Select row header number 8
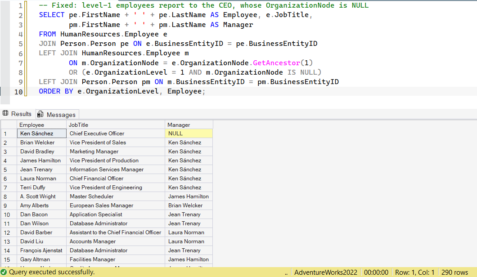The image size is (477, 277). 9,197
